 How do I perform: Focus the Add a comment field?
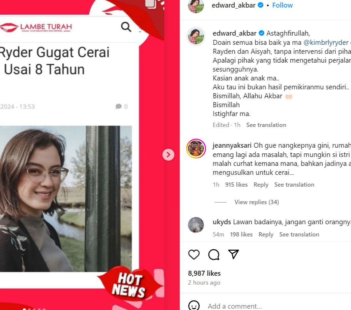pos(278,306)
